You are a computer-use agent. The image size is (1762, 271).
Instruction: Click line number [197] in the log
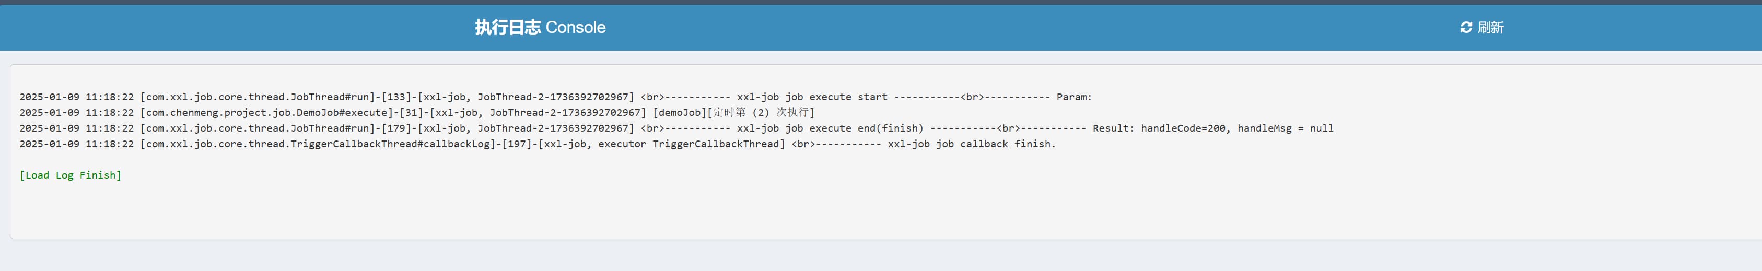517,145
